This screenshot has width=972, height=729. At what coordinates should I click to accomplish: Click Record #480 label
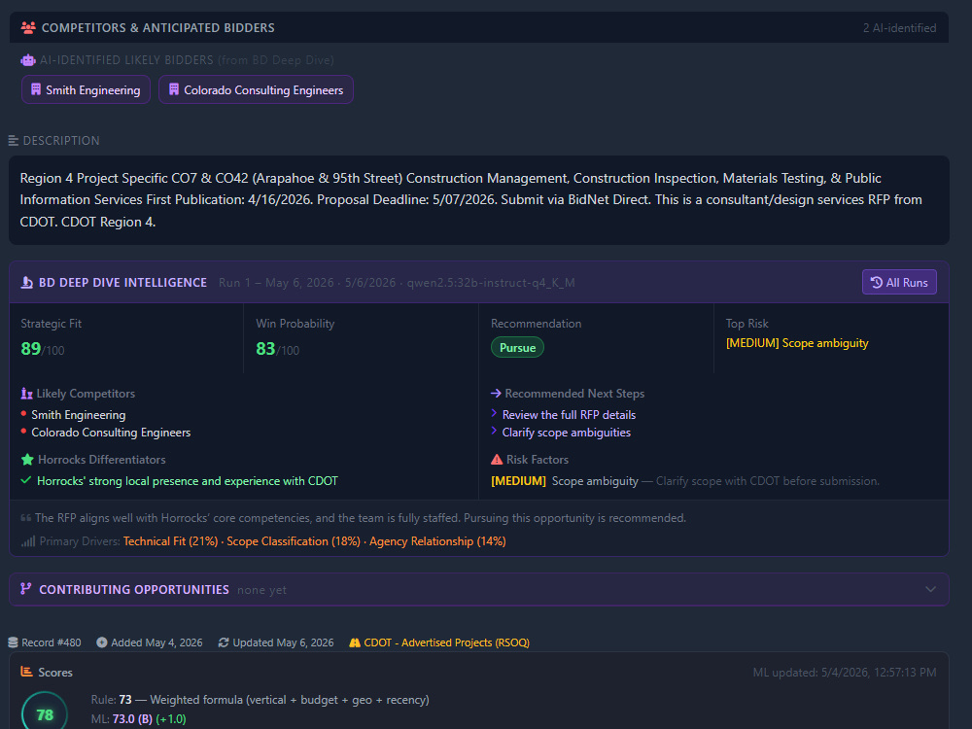tap(51, 642)
